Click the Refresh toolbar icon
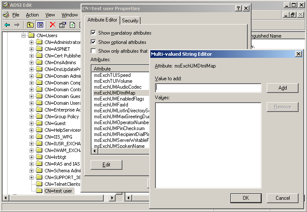This screenshot has height=212, width=307. coord(72,25)
